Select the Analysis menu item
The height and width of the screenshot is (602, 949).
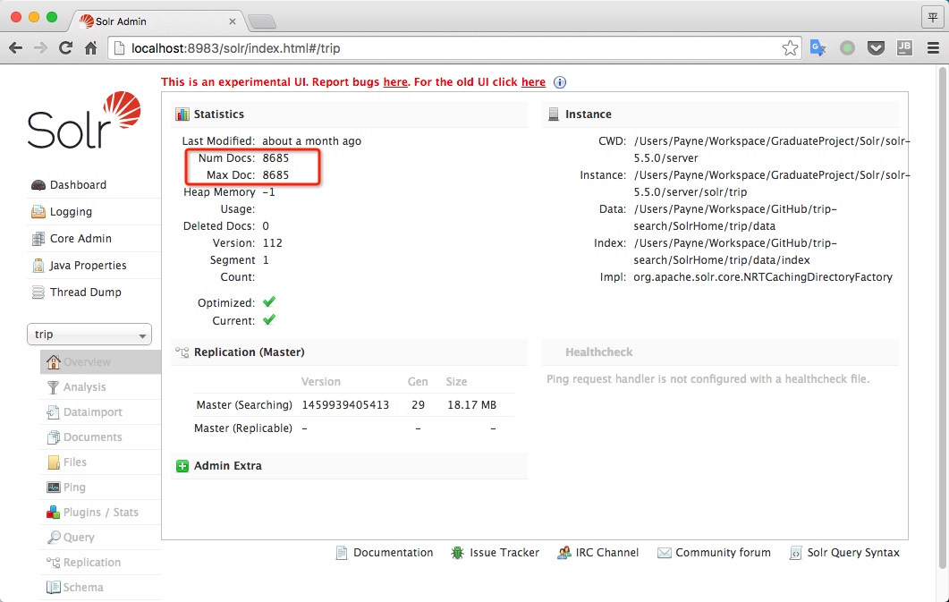(x=84, y=387)
